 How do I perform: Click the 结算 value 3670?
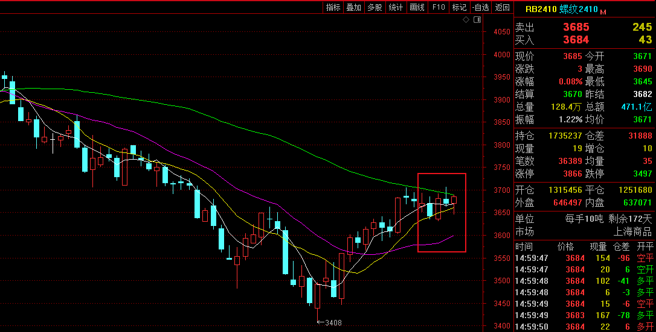pos(573,94)
